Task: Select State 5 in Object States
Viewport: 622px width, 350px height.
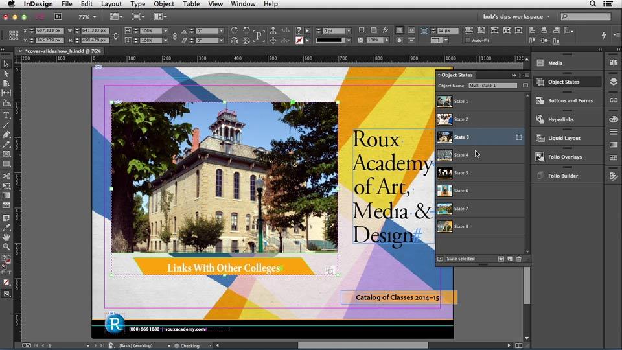Action: pyautogui.click(x=480, y=172)
